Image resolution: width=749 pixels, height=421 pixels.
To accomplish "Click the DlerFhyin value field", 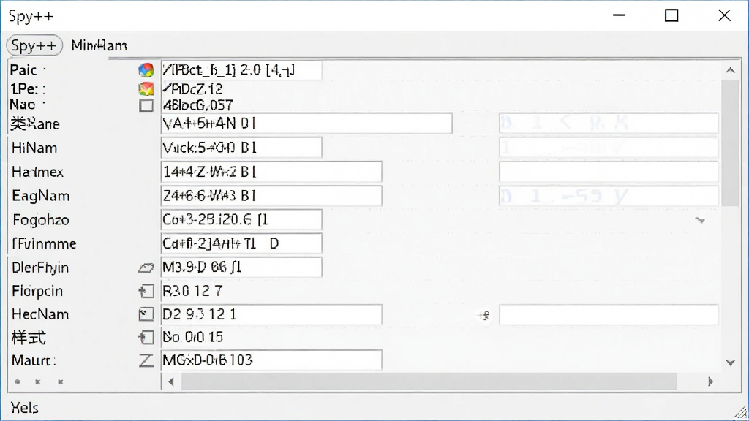I will [241, 268].
